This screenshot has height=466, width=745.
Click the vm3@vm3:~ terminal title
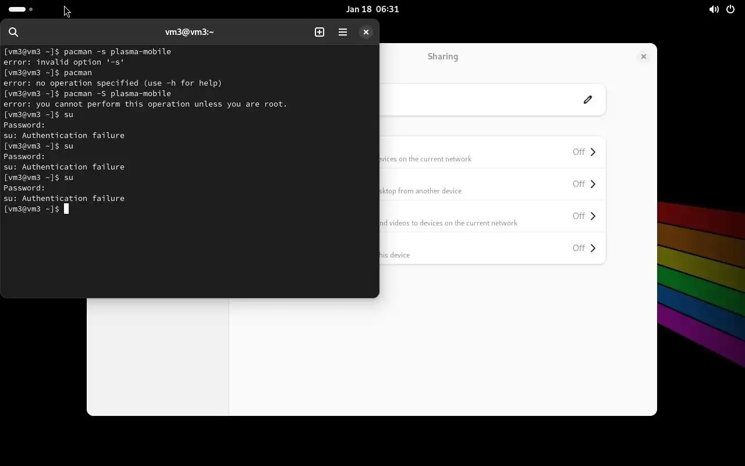click(x=189, y=32)
